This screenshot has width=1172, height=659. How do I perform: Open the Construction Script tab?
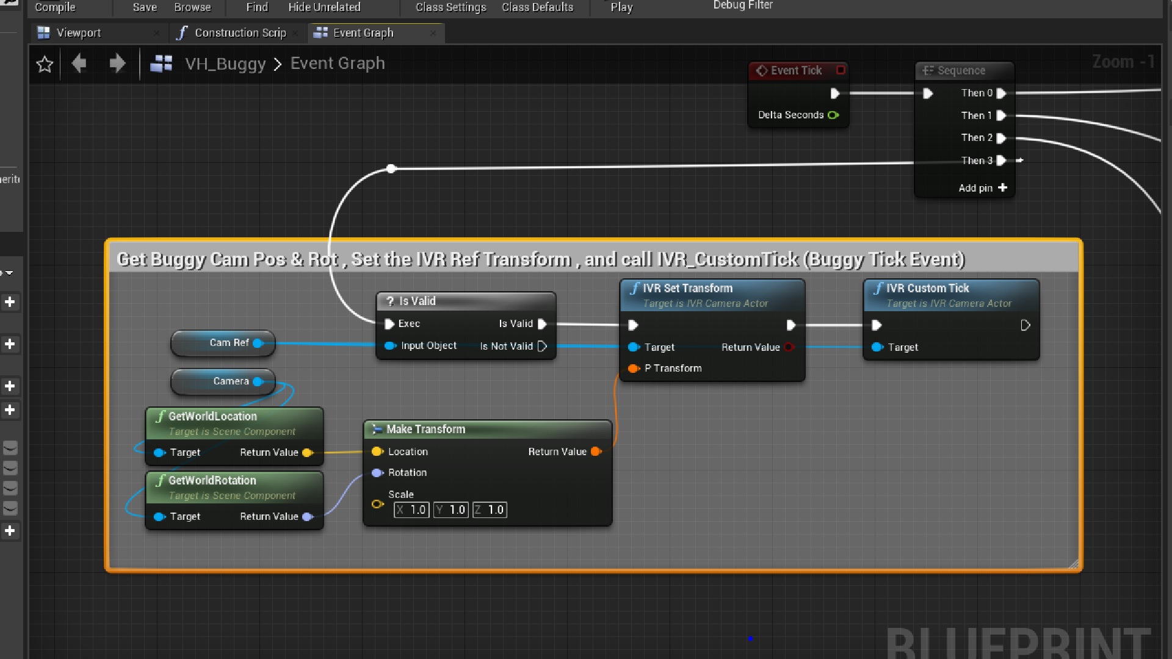pos(239,32)
